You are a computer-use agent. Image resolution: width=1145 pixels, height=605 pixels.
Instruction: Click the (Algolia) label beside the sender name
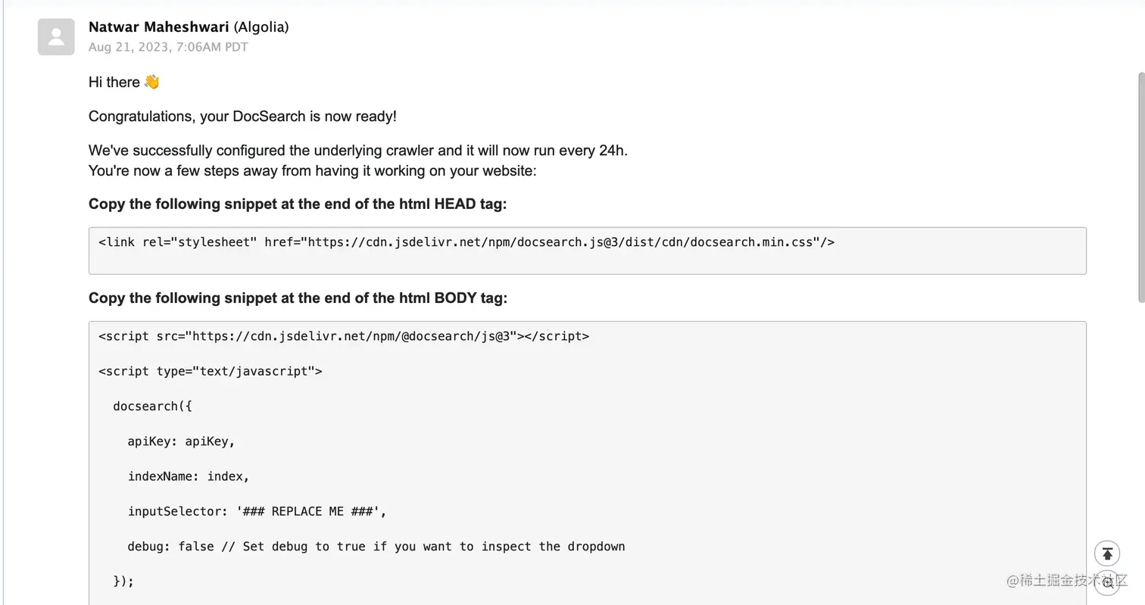pyautogui.click(x=261, y=27)
